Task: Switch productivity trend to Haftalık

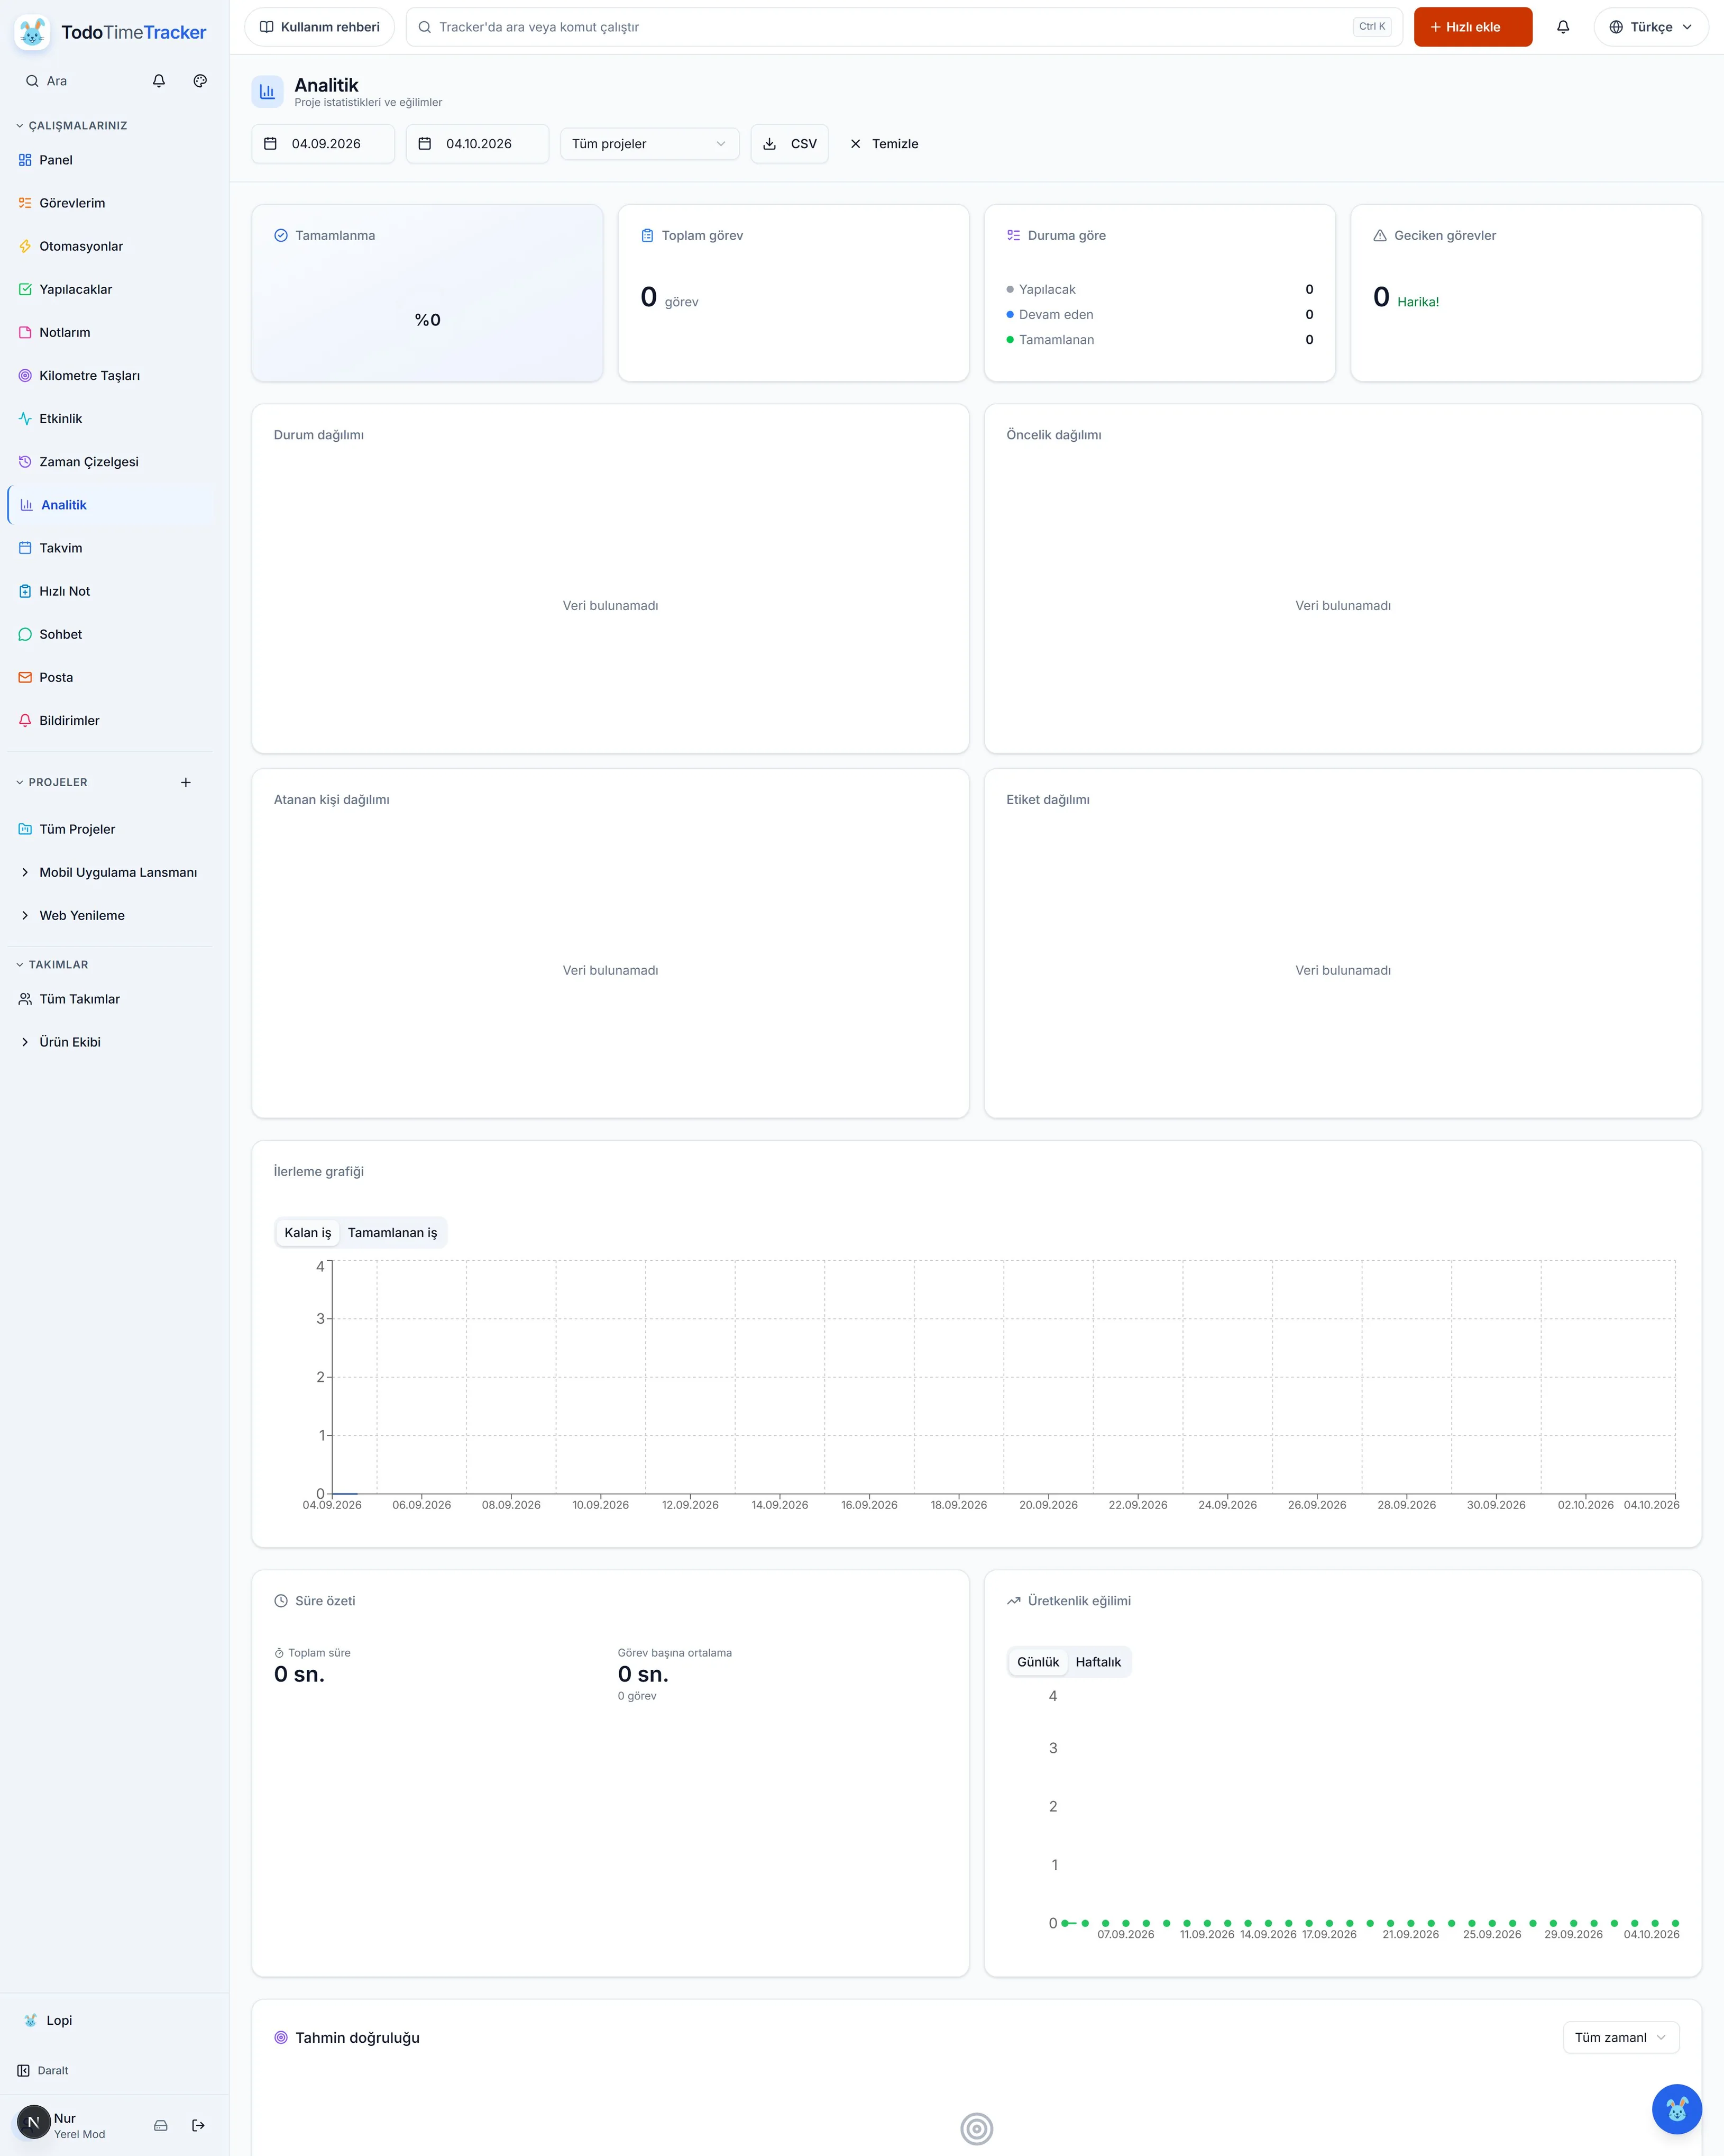Action: coord(1098,1662)
